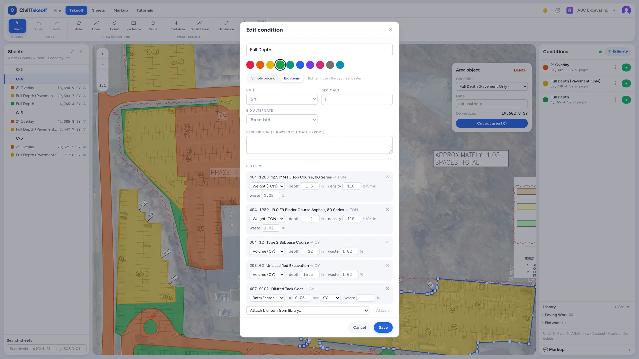639x359 pixels.
Task: Open Area object Condition dropdown
Action: point(491,86)
